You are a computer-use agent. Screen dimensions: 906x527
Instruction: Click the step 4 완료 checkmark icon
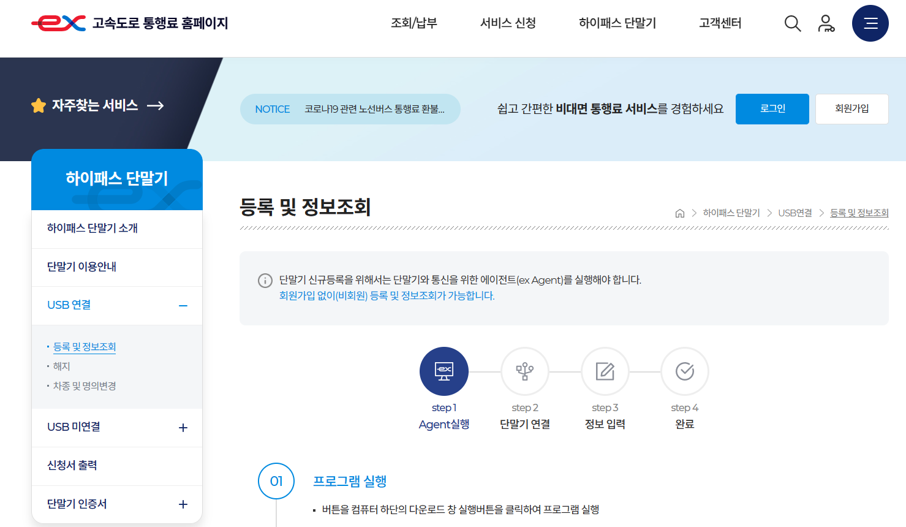pos(684,371)
